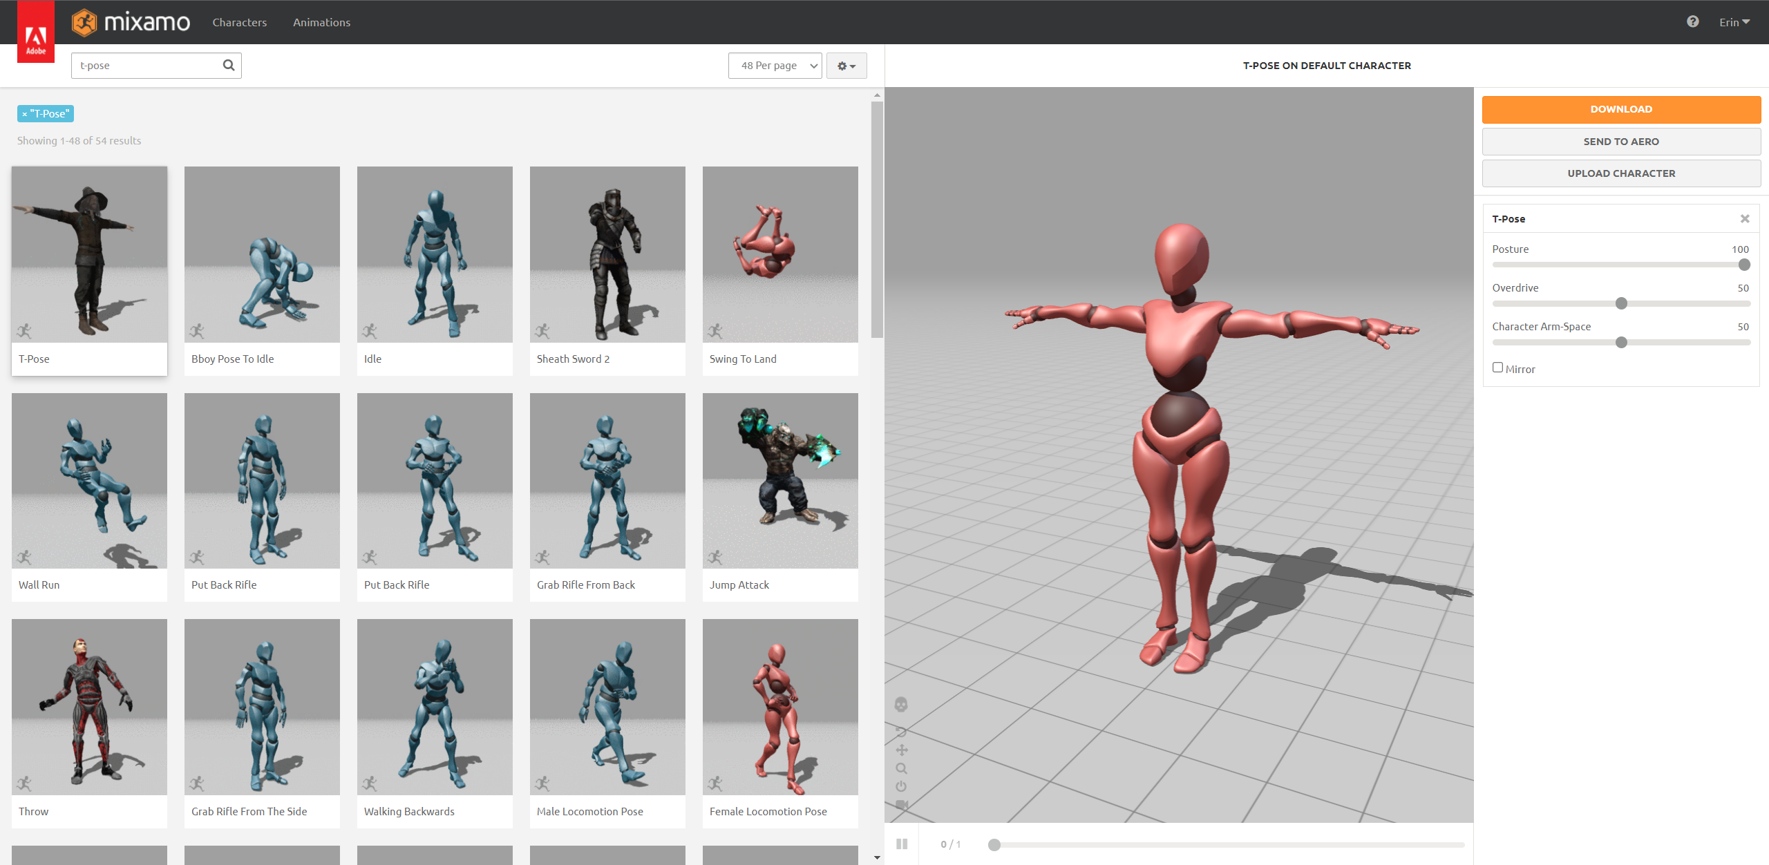Toggle skeleton view with the skull icon
The width and height of the screenshot is (1769, 865).
[901, 704]
